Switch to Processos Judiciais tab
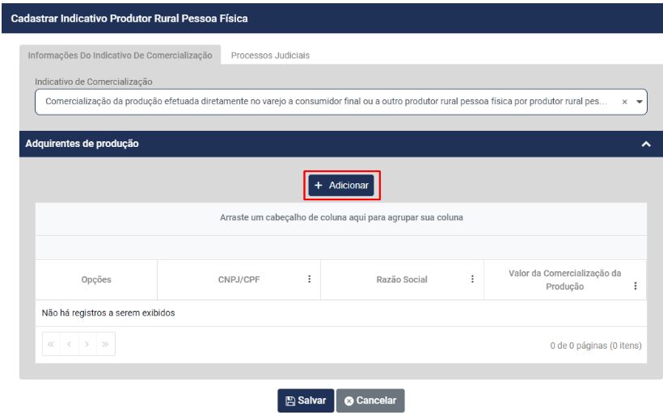The image size is (663, 415). [270, 56]
